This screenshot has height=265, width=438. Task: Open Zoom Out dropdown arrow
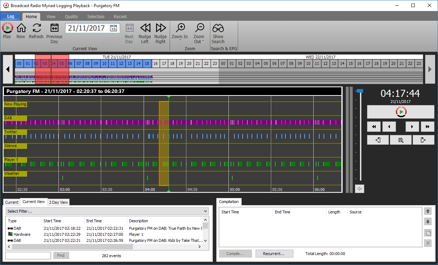[x=203, y=42]
